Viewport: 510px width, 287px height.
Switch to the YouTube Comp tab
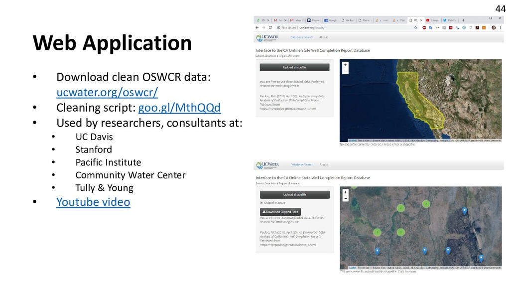tap(433, 20)
